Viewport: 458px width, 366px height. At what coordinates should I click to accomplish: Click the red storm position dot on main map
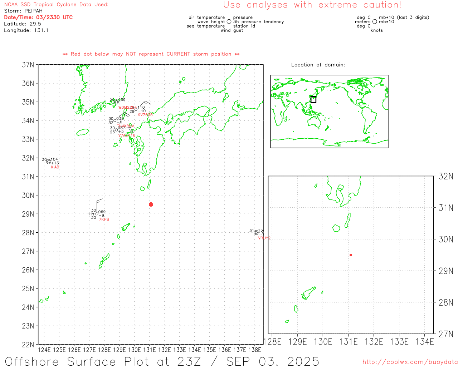pyautogui.click(x=151, y=204)
